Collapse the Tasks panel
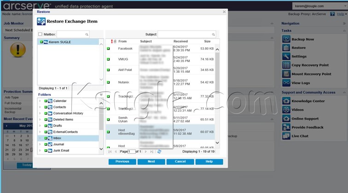 point(344,31)
